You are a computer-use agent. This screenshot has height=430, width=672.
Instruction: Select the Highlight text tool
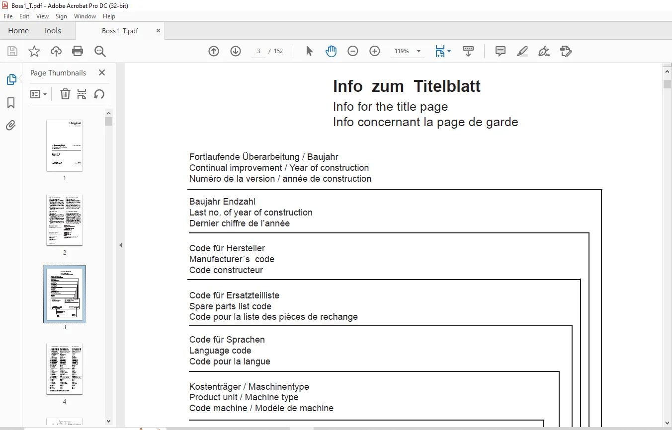(522, 51)
